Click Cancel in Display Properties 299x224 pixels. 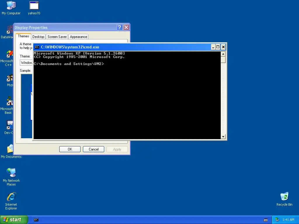(x=93, y=149)
